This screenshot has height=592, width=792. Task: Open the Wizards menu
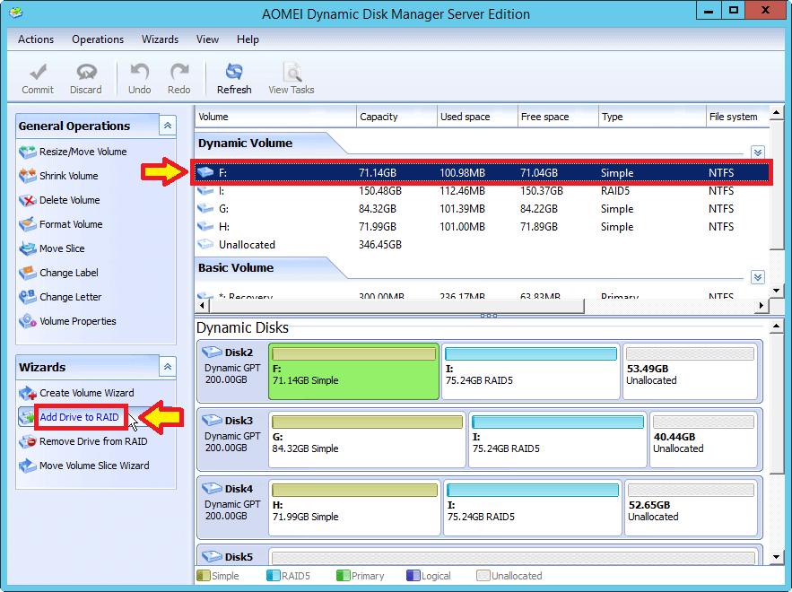160,39
